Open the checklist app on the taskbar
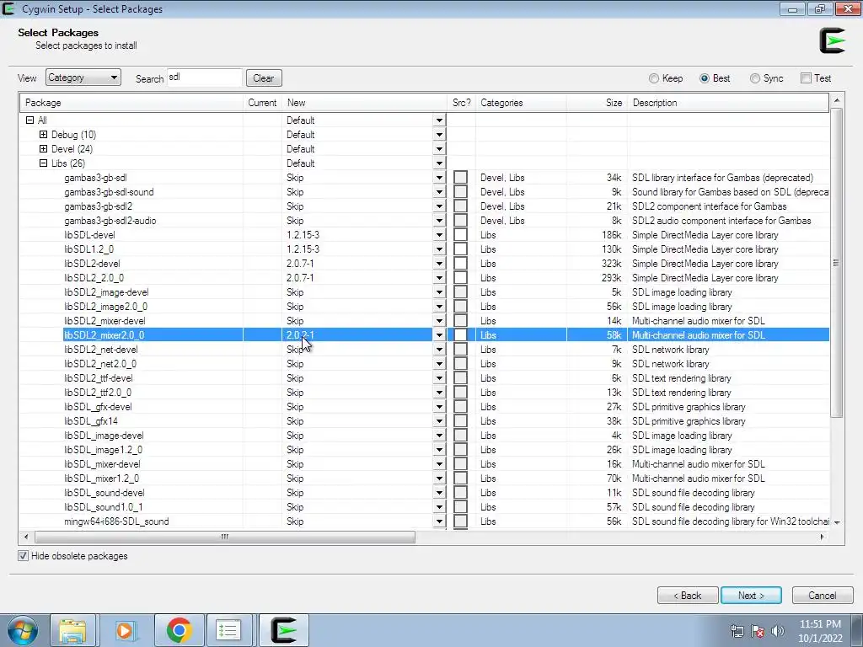 (x=228, y=630)
